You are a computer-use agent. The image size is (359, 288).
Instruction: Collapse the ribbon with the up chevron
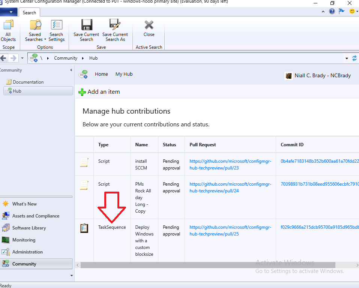coord(323,12)
